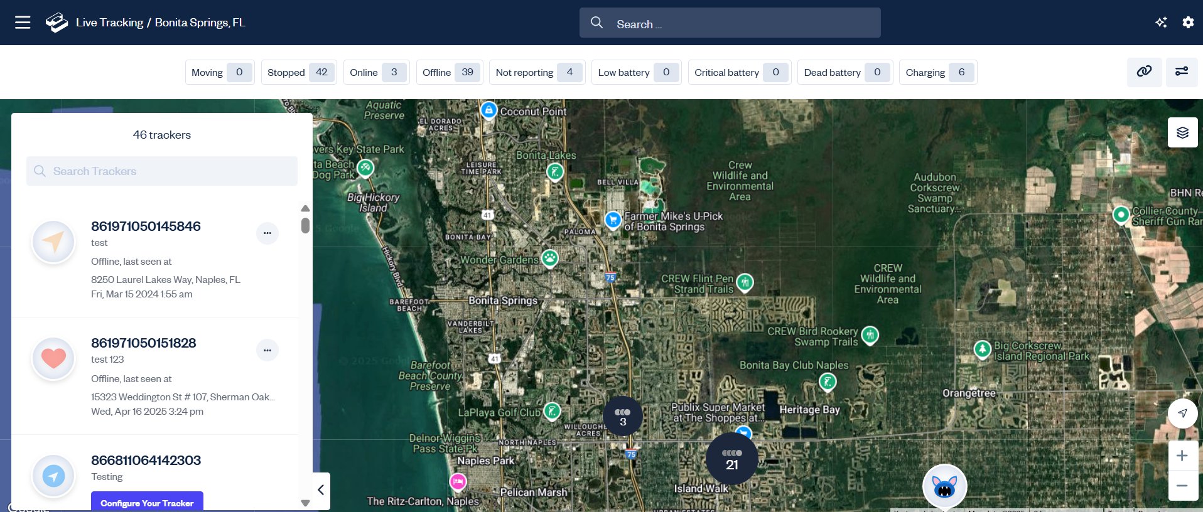This screenshot has width=1203, height=512.
Task: Click the Orangetree label on map
Action: coord(969,393)
